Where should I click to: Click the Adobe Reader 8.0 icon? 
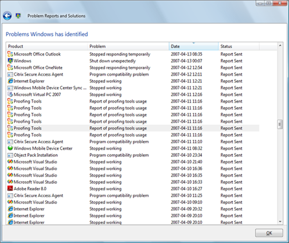tap(10, 189)
